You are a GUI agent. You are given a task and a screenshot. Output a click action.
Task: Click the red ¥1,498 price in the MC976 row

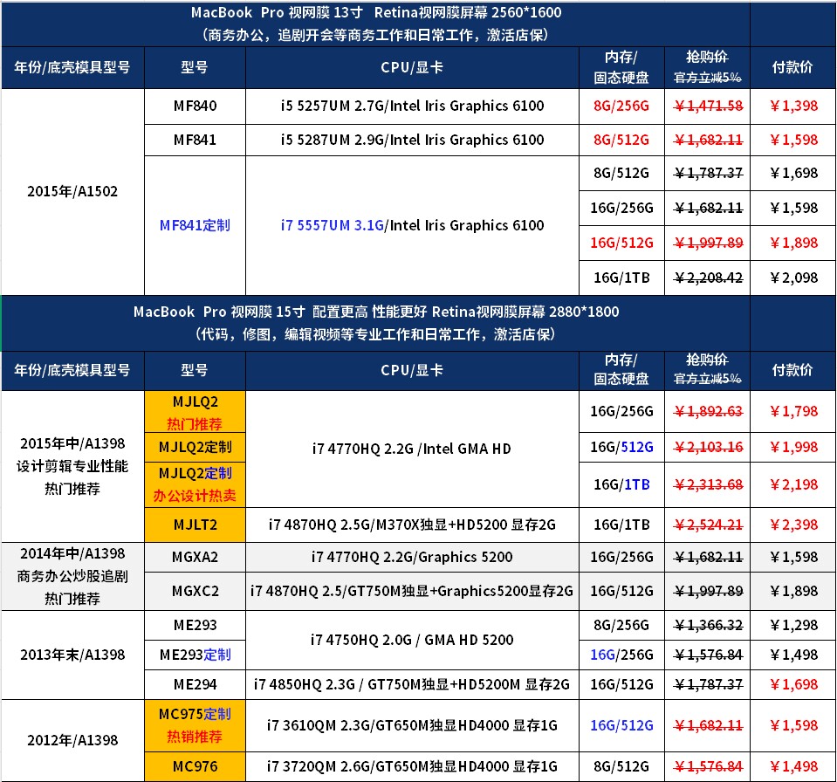[x=793, y=767]
